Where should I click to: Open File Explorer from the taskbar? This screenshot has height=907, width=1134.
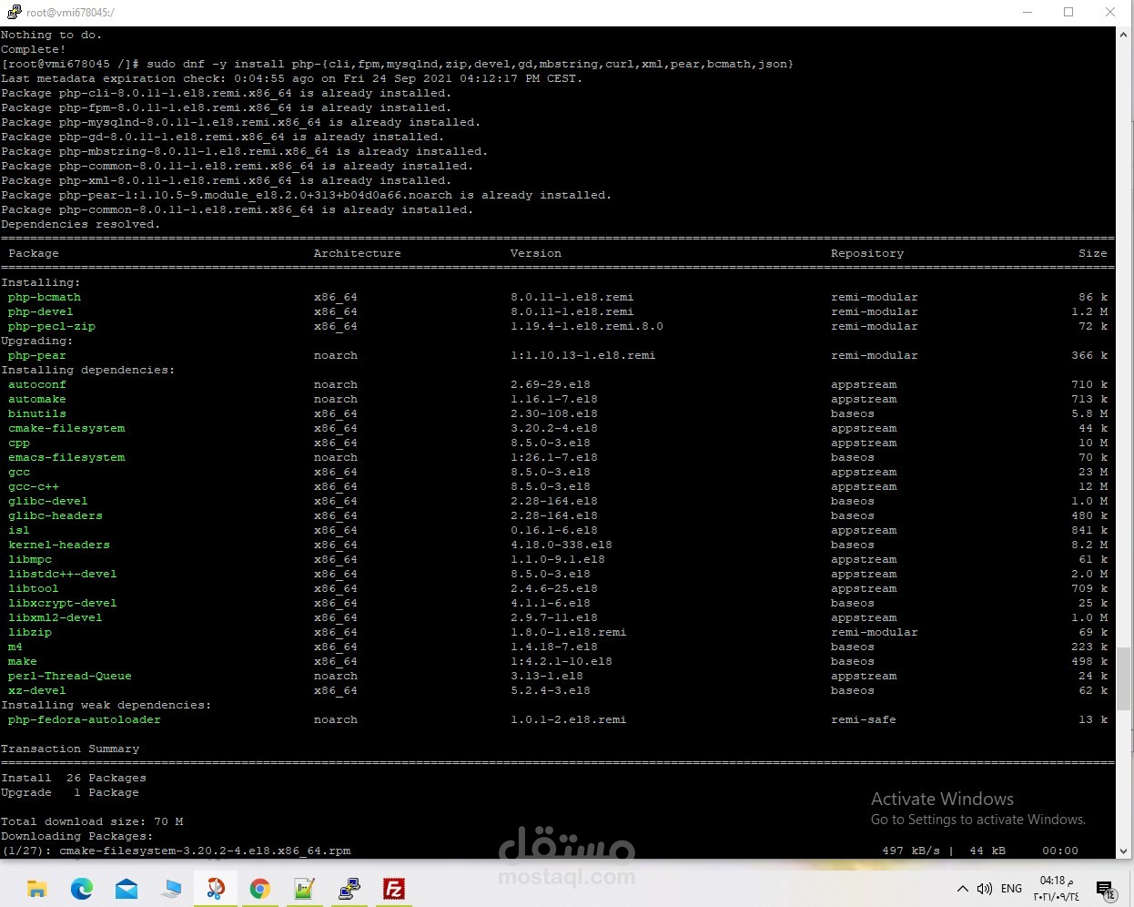pyautogui.click(x=37, y=889)
